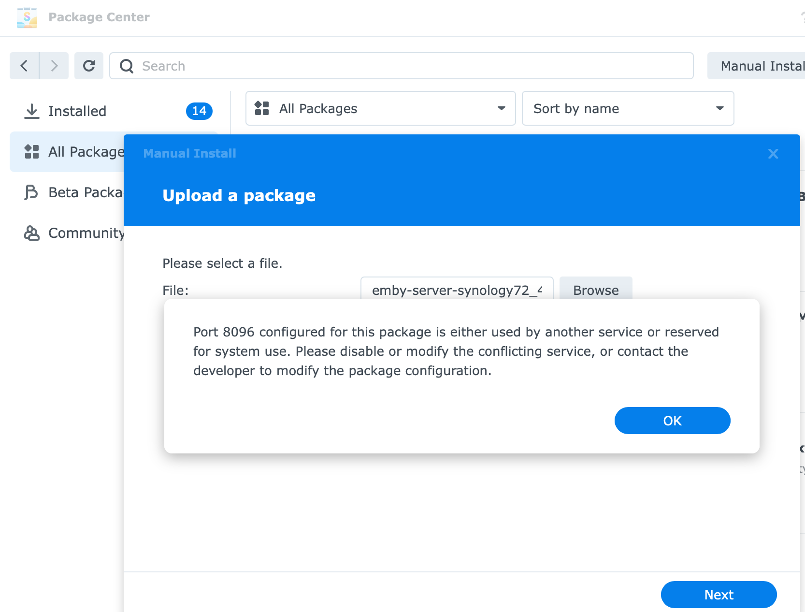Click the Sort by name dropdown arrow
Screen dimensions: 805x612
719,109
